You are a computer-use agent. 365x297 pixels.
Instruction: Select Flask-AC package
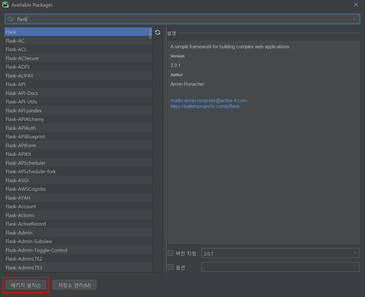click(78, 41)
